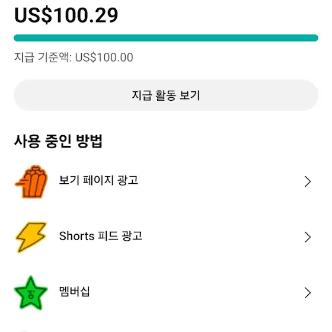This screenshot has width=332, height=332.
Task: Tap the empty space in 보기 페이지 광고 row
Action: pyautogui.click(x=220, y=181)
